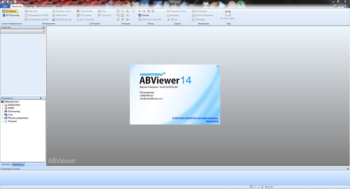Image resolution: width=350 pixels, height=189 pixels.
Task: Choose Копировать как EMF
Action: pos(36,15)
